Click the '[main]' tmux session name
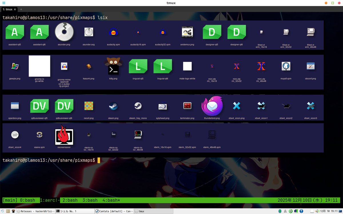The height and width of the screenshot is (214, 343). click(x=10, y=200)
